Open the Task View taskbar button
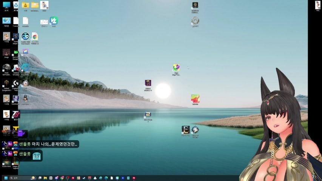 [x=40, y=178]
